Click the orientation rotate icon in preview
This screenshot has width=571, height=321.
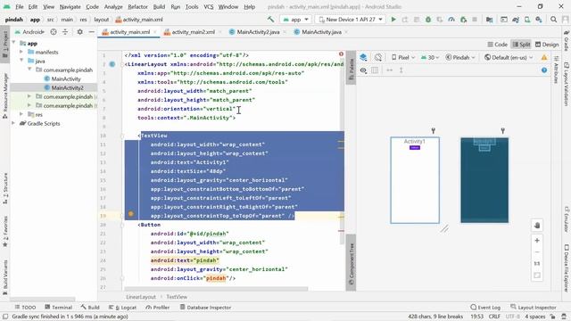(378, 57)
